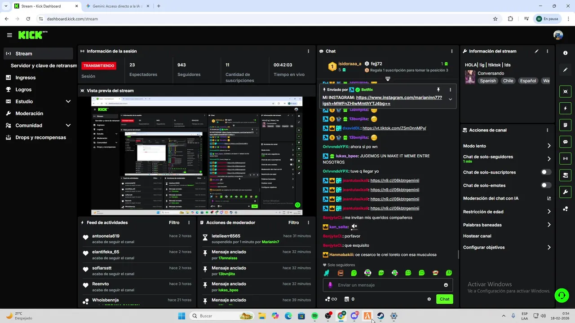Open OBS Studio from the taskbar
The height and width of the screenshot is (323, 575).
[x=328, y=316]
